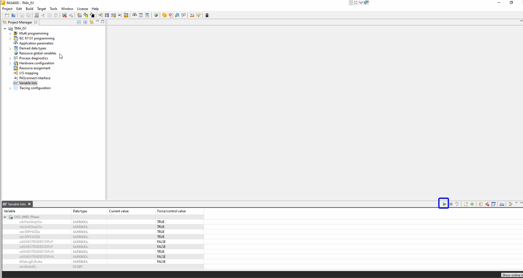The height and width of the screenshot is (278, 523).
Task: Click the user silhouette toolbar icon
Action: [207, 15]
